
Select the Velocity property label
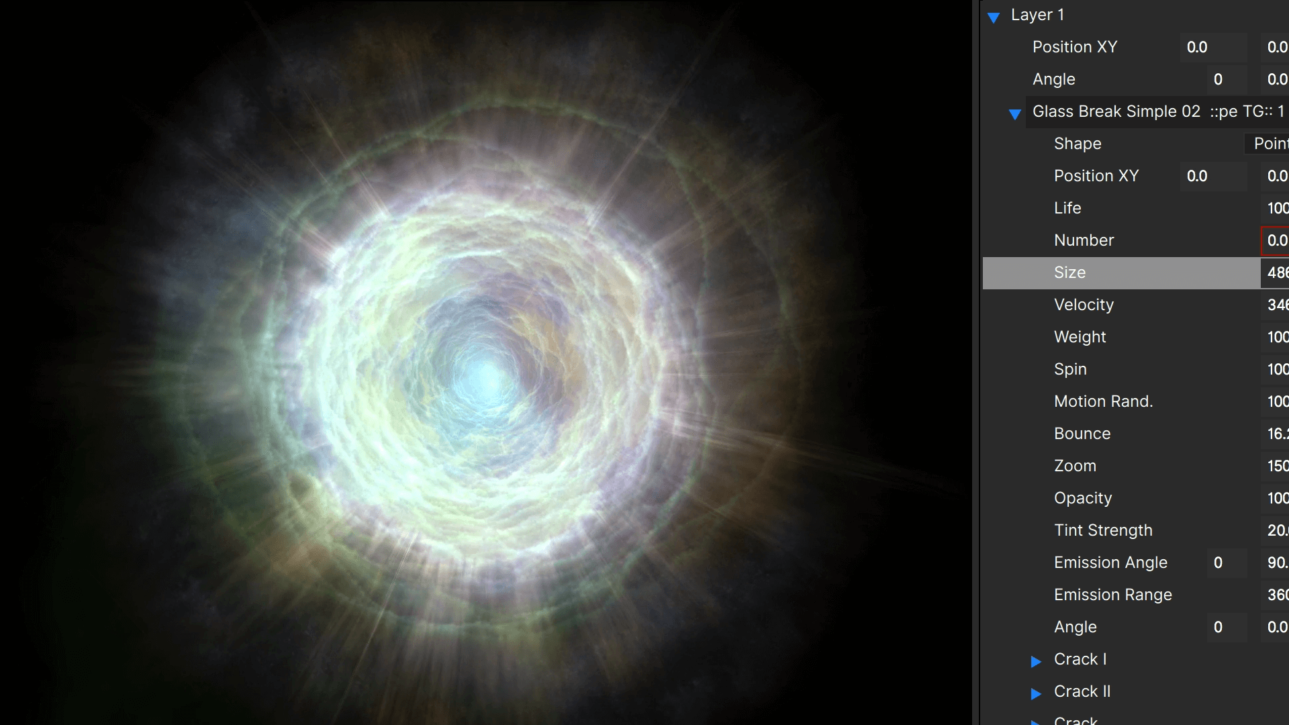tap(1084, 305)
